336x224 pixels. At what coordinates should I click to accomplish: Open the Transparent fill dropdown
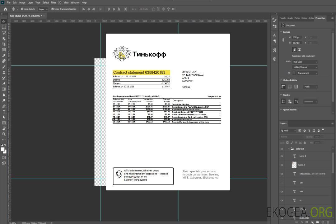click(x=307, y=73)
